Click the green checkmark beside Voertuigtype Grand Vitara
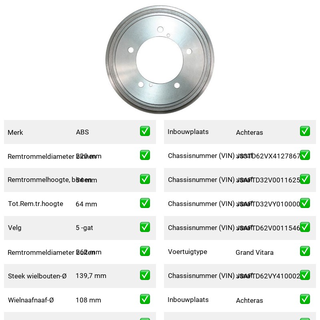 [x=305, y=251]
